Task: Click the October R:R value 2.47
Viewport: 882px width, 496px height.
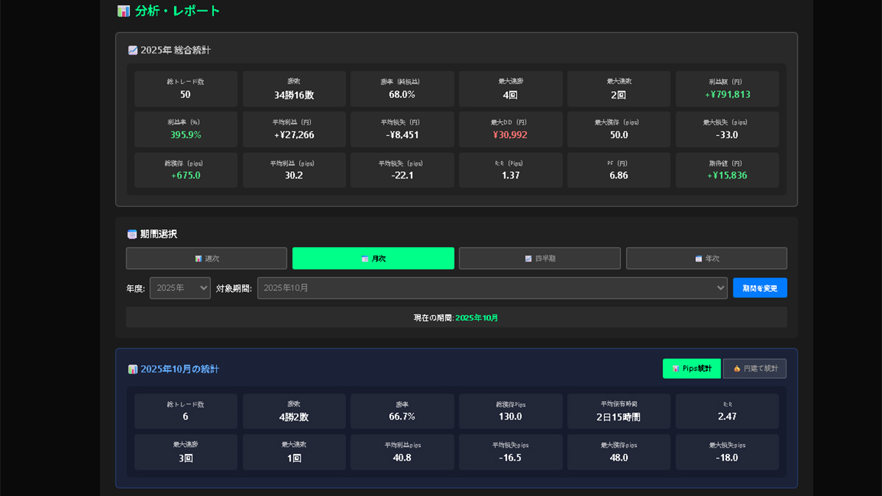Action: click(x=728, y=417)
